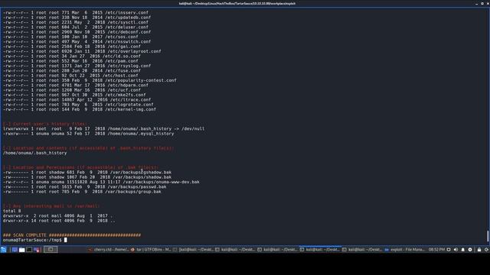Image resolution: width=490 pixels, height=275 pixels.
Task: Click the clock showing 08:52 PM
Action: click(436, 250)
